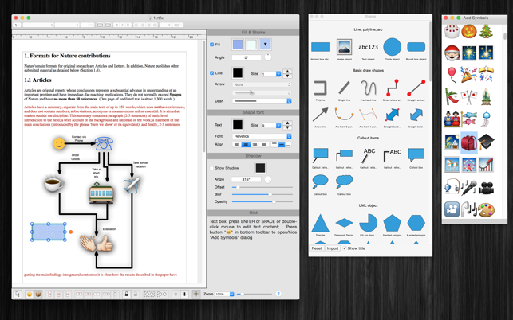The width and height of the screenshot is (513, 320).
Task: Enable the Show Shadow checkbox
Action: 211,168
